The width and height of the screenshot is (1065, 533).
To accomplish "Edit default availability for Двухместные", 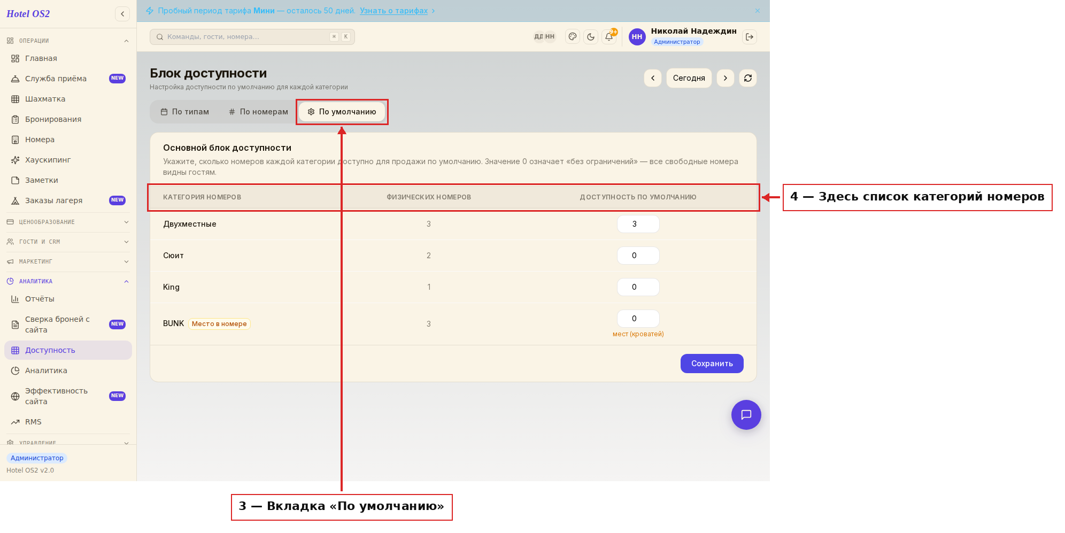I will pyautogui.click(x=638, y=224).
